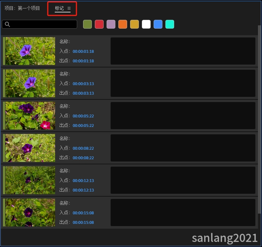This screenshot has width=262, height=247.
Task: Select marker thumbnail at 00:00:15:08
Action: (x=30, y=213)
